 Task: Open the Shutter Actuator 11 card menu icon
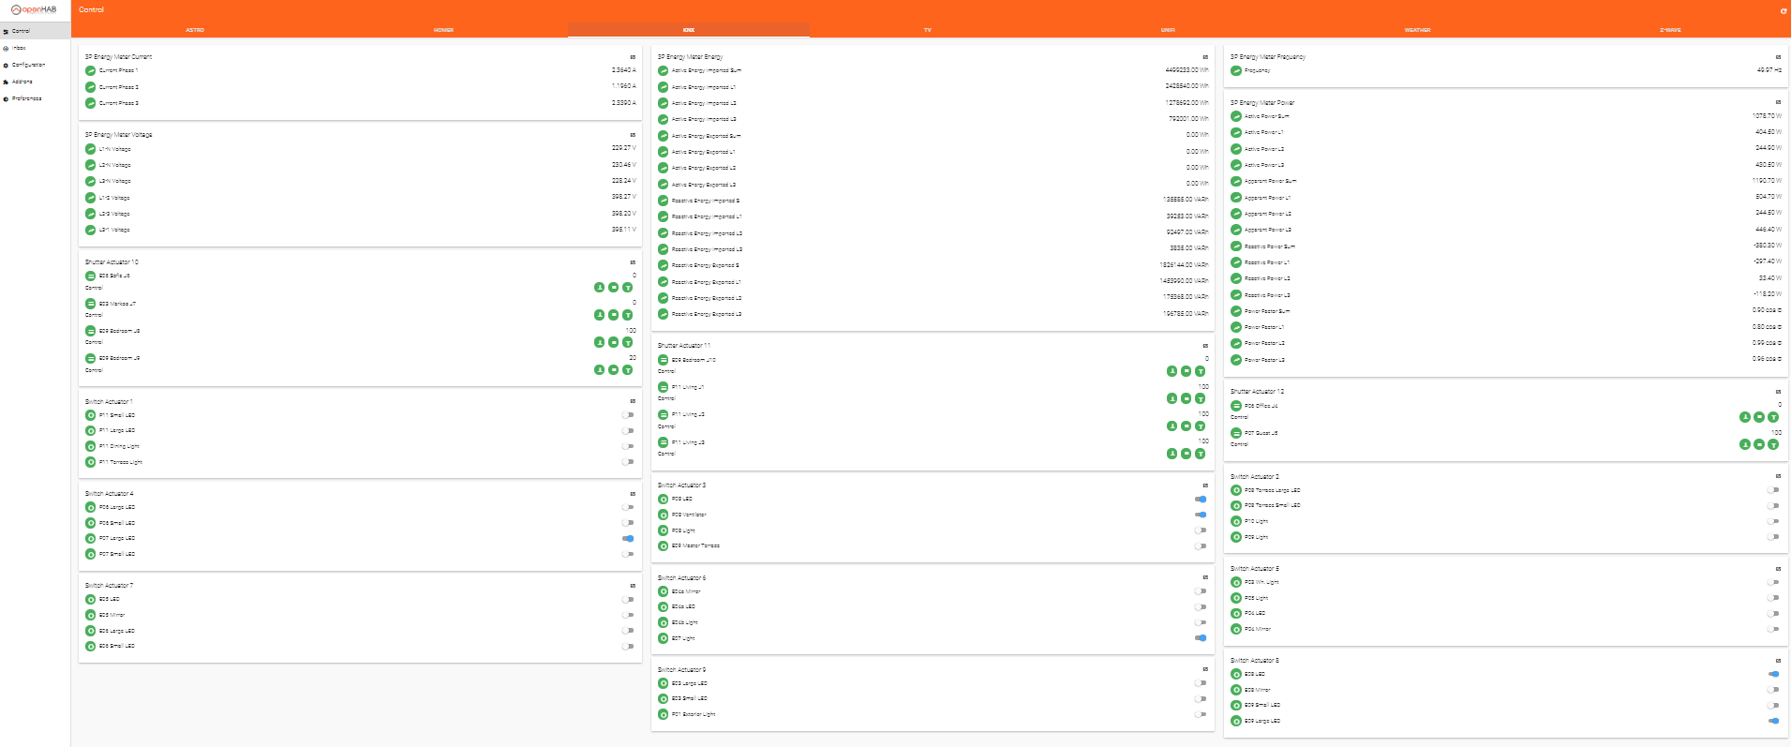pos(1205,345)
